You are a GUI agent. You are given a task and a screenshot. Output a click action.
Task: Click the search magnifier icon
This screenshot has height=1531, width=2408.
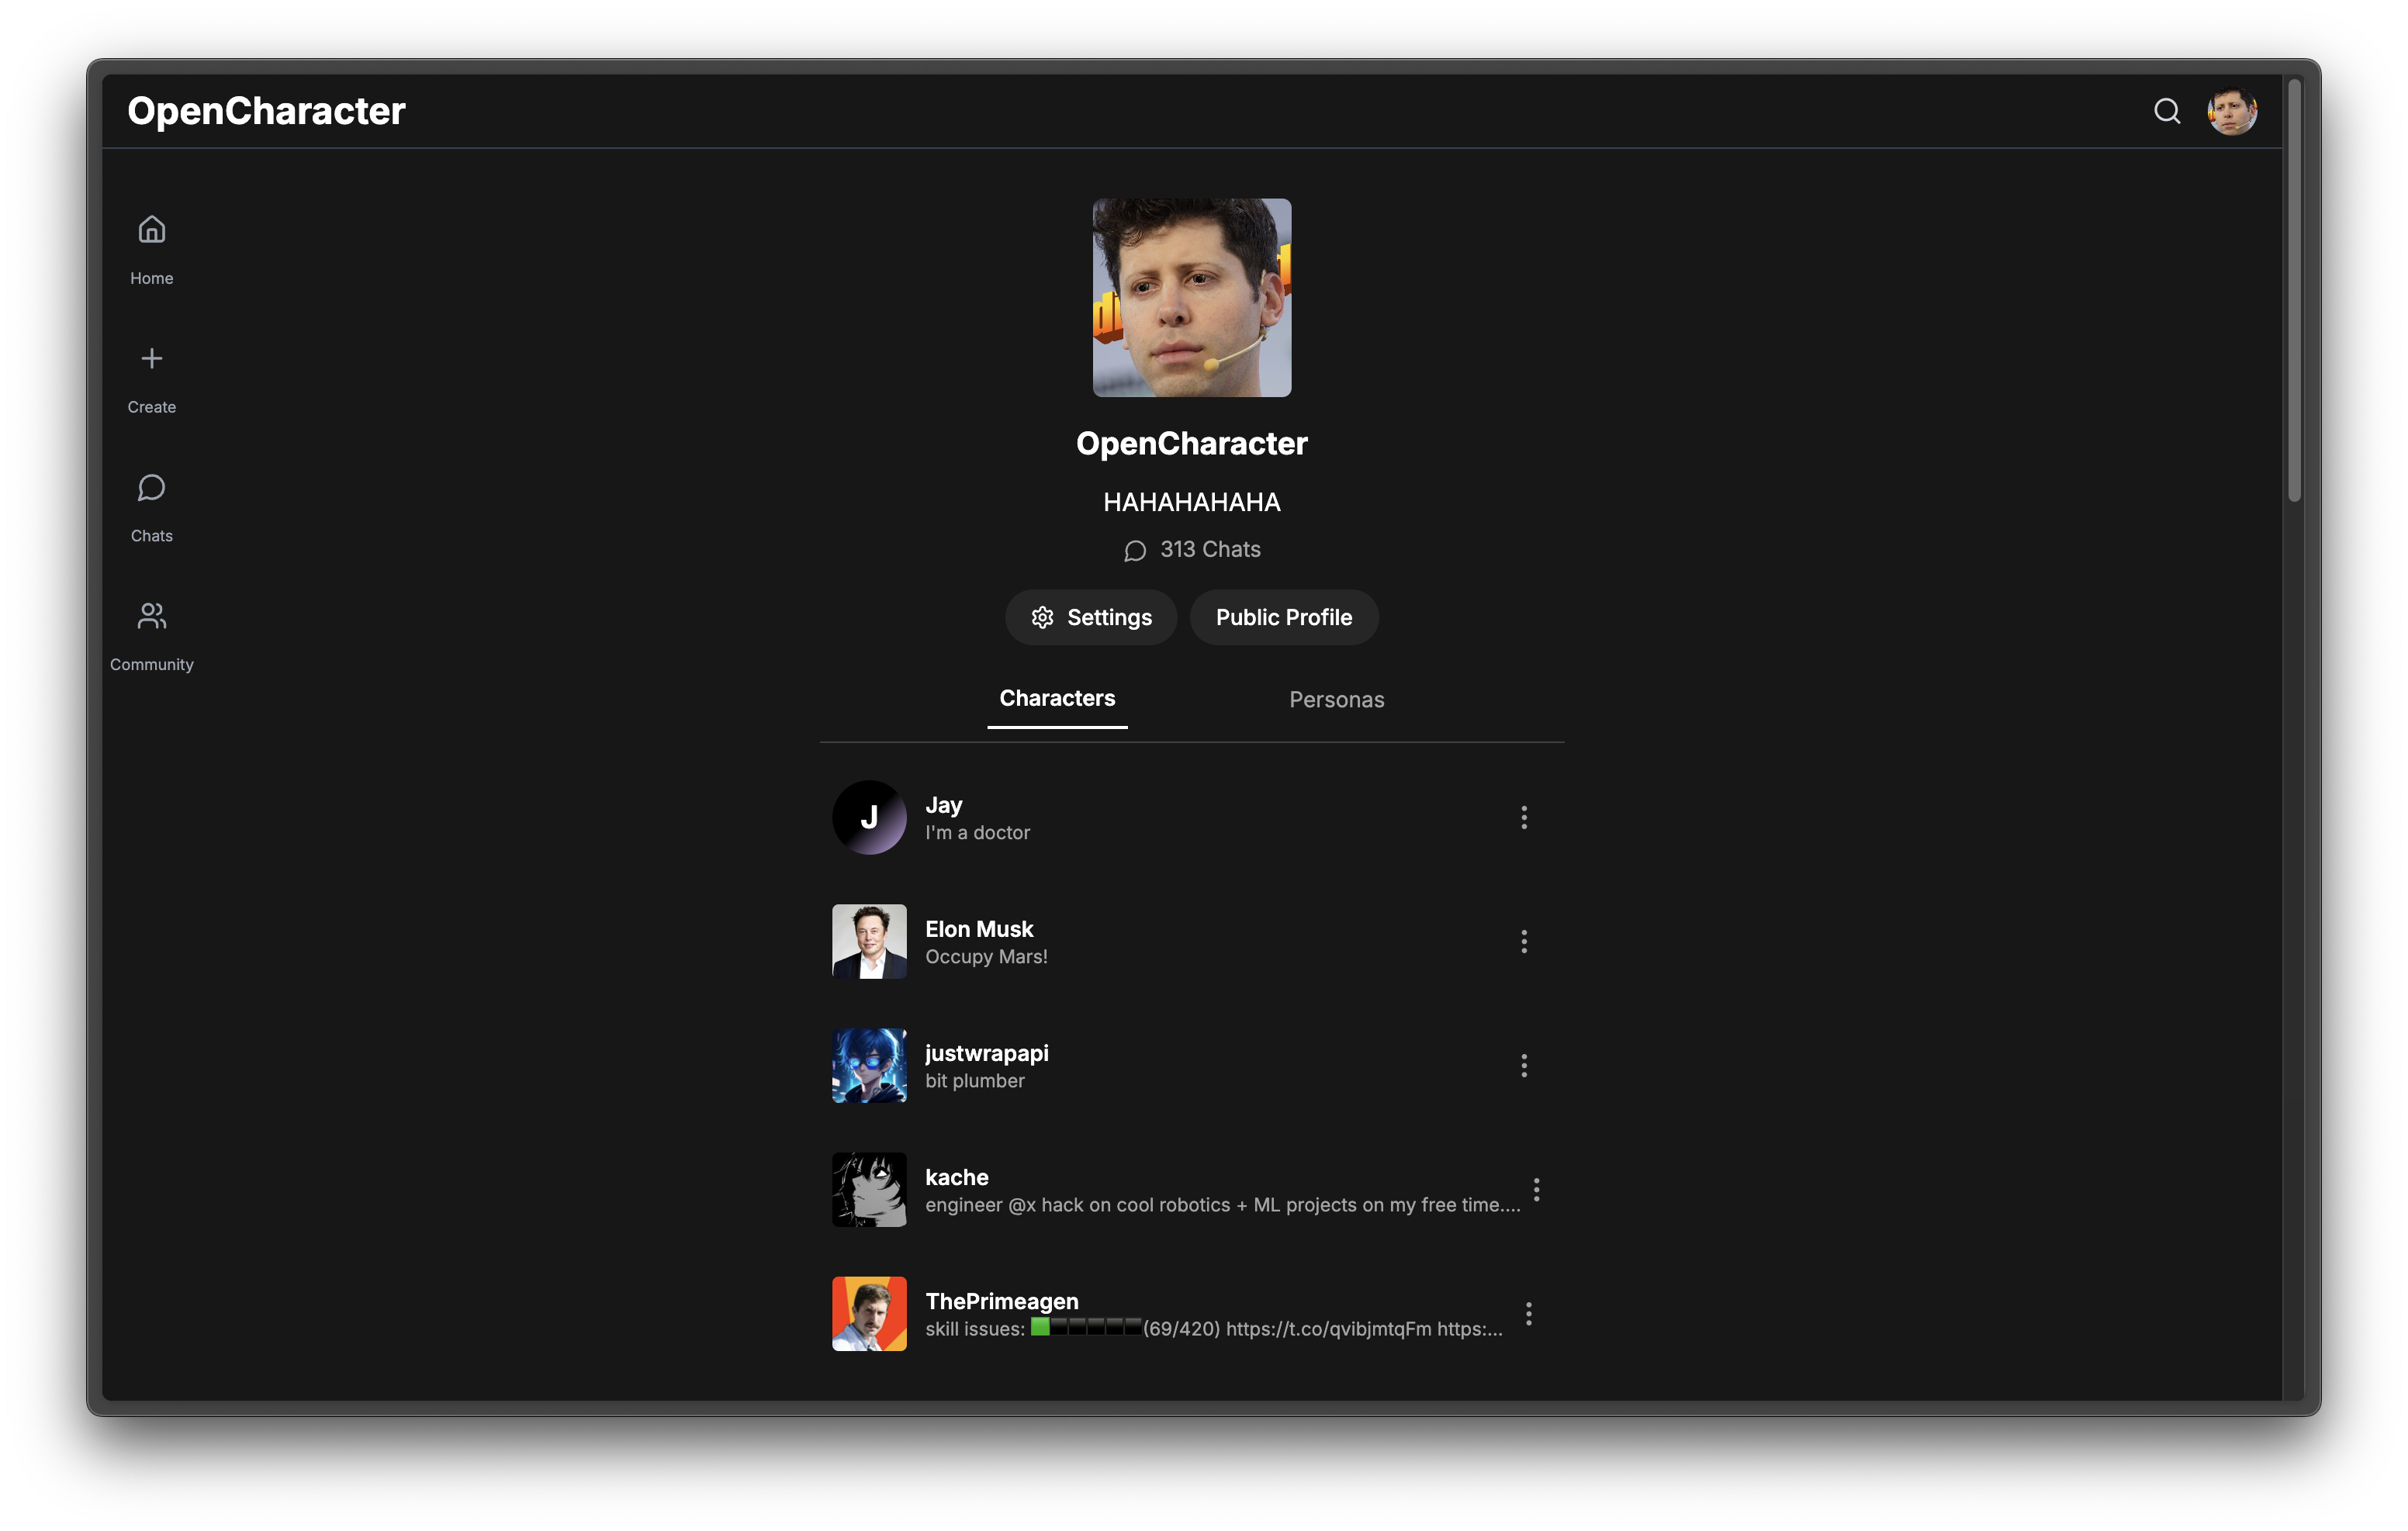pyautogui.click(x=2166, y=111)
